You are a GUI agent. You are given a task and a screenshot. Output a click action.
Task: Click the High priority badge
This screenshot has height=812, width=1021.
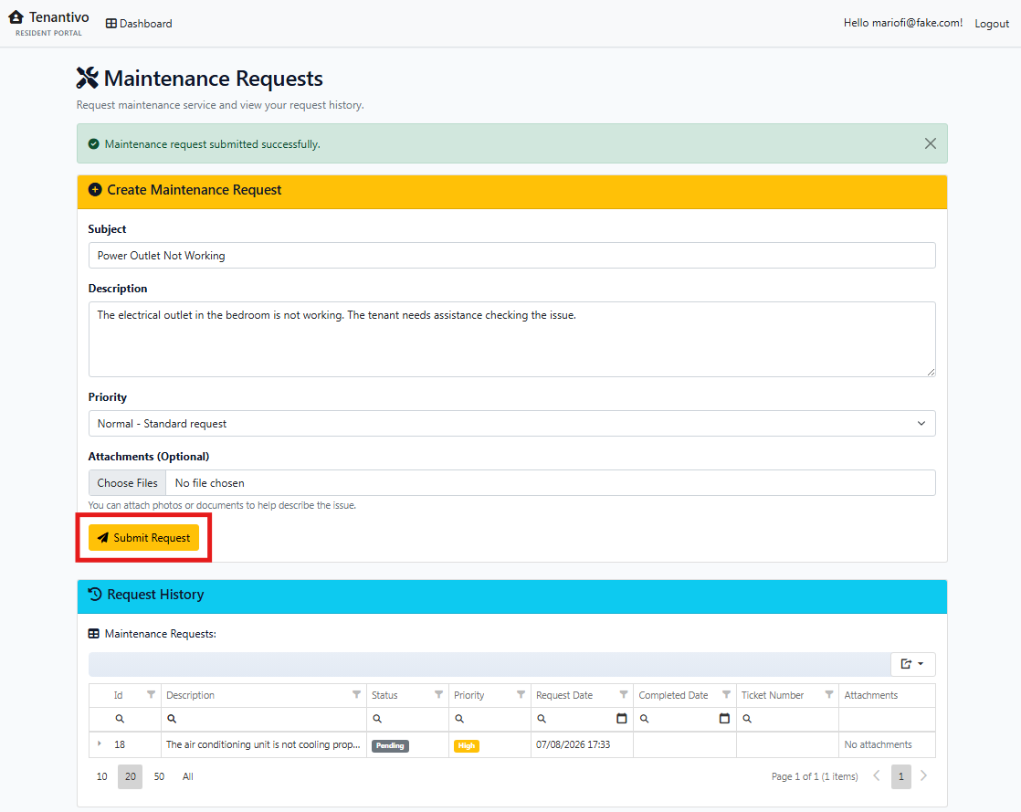467,745
